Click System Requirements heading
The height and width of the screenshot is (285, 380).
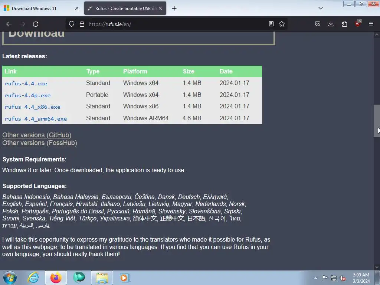click(35, 159)
